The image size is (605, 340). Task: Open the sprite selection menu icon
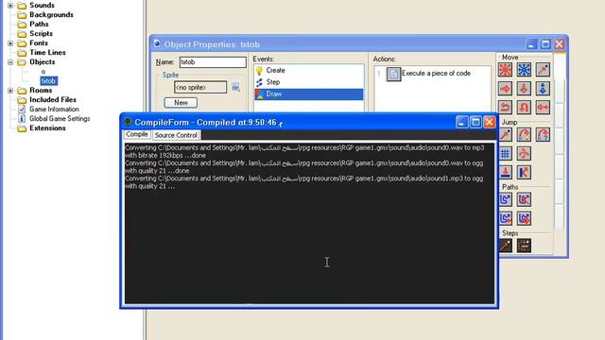pos(235,88)
